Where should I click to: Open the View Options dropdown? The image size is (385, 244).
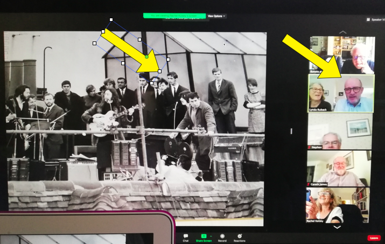tap(216, 16)
